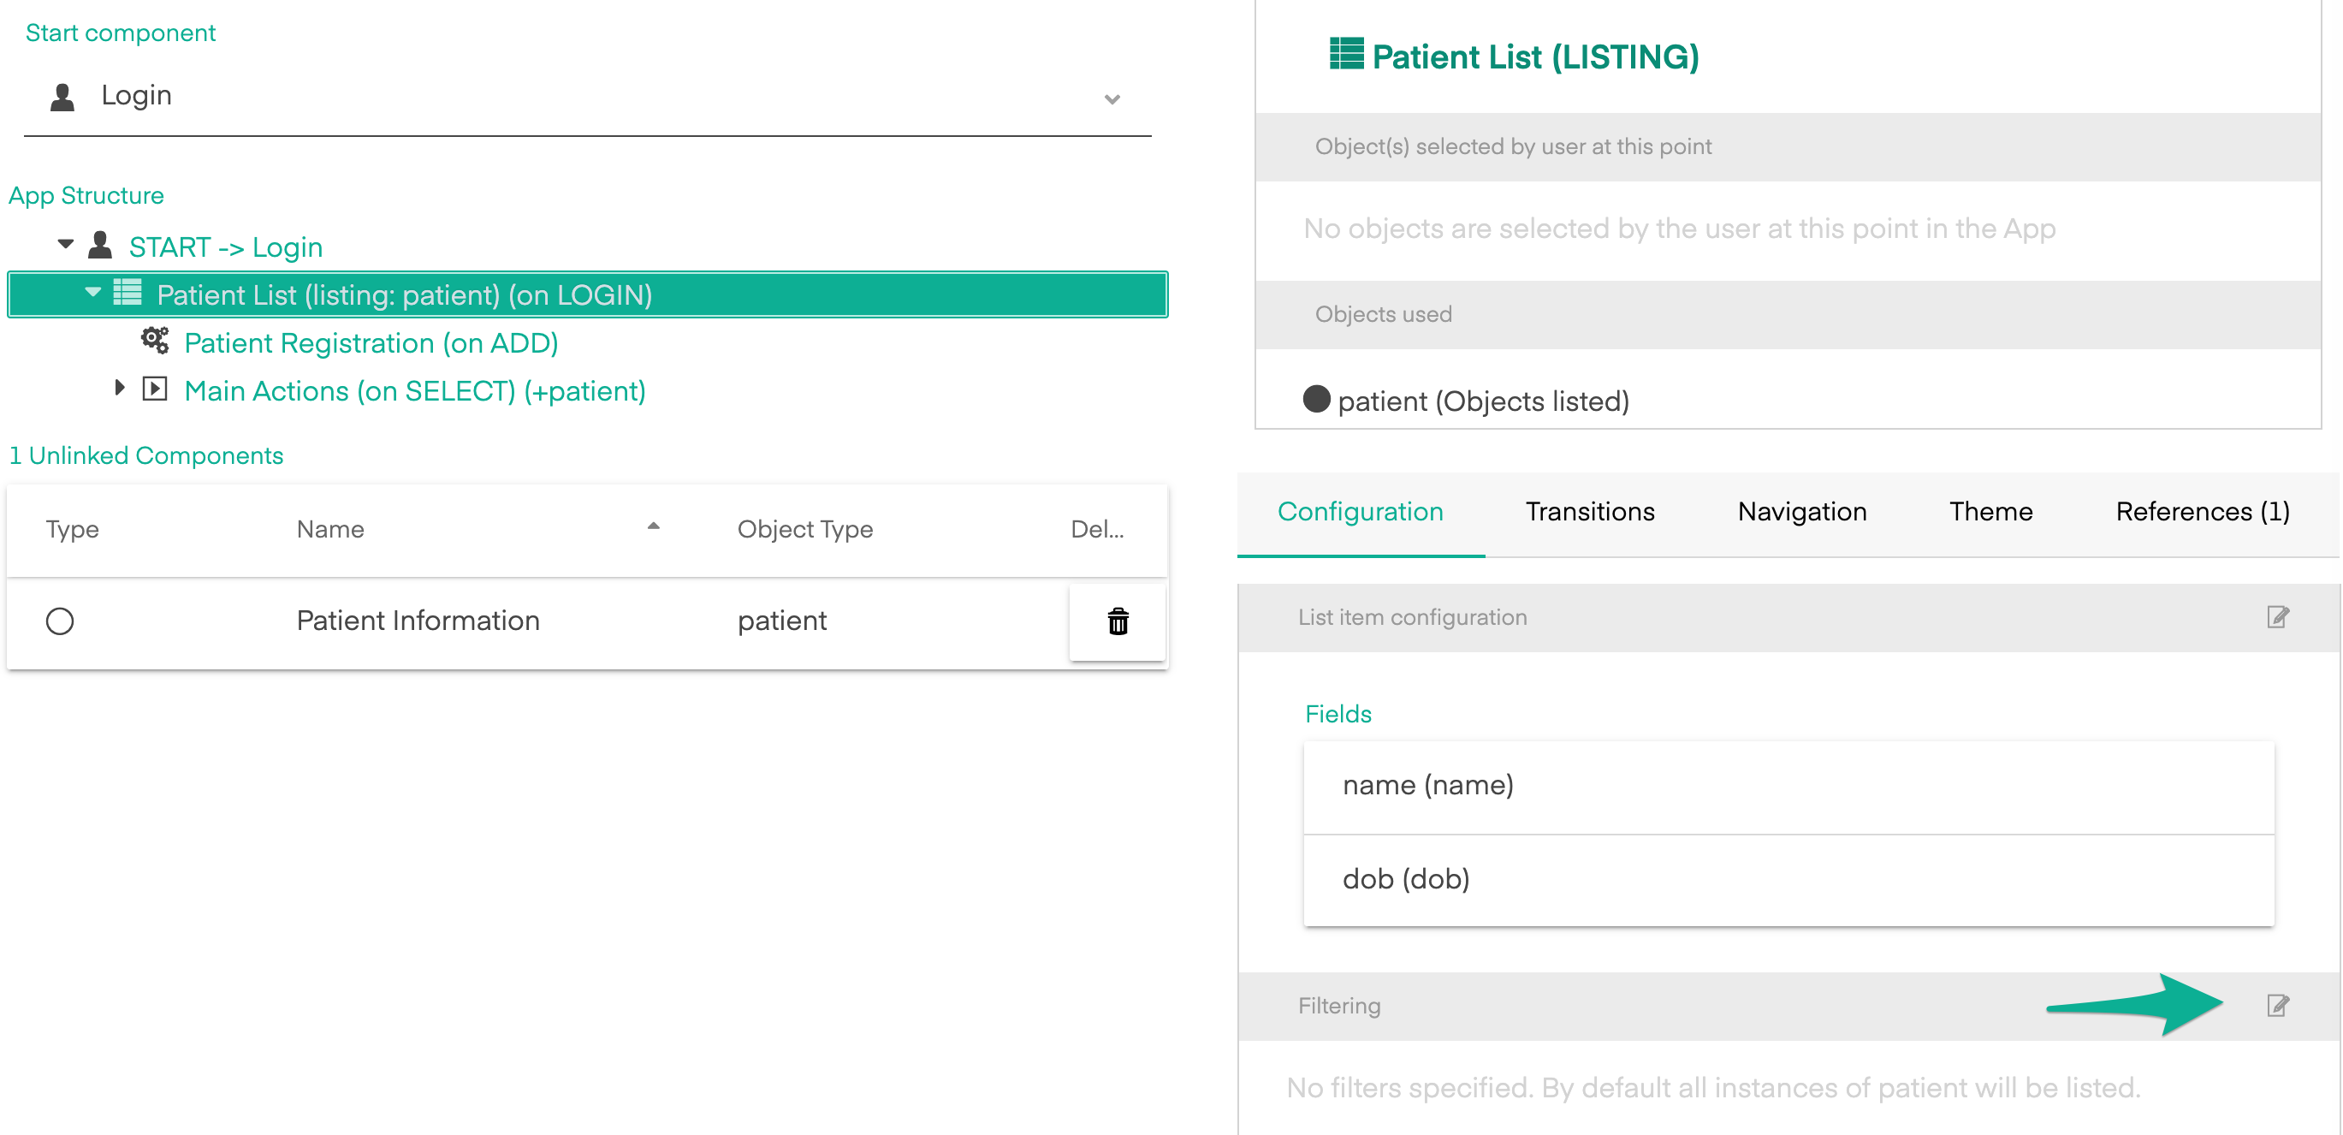Switch to the Transitions tab
The height and width of the screenshot is (1135, 2343).
1589,511
